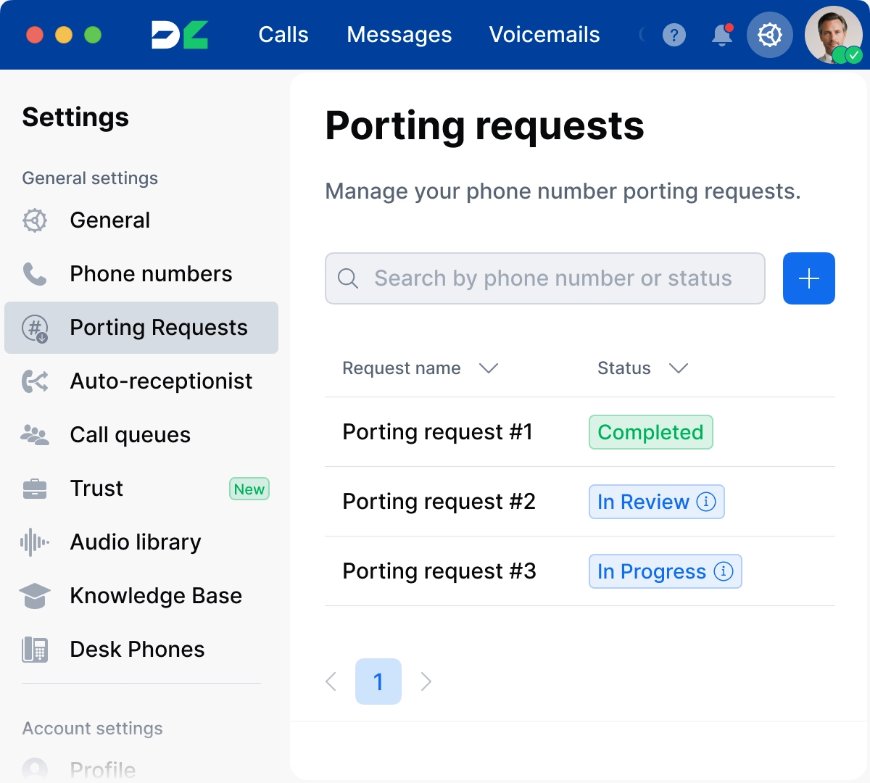Open the notifications bell

coord(722,35)
